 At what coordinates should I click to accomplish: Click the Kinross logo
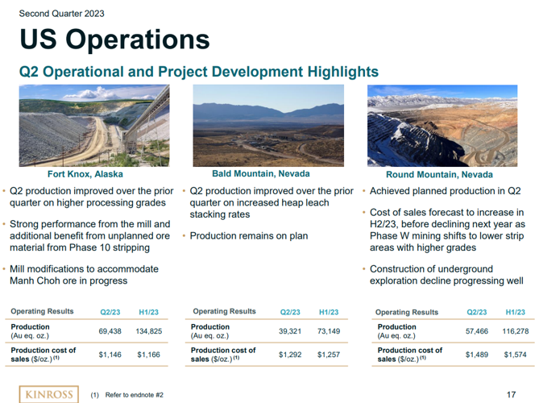tap(49, 394)
